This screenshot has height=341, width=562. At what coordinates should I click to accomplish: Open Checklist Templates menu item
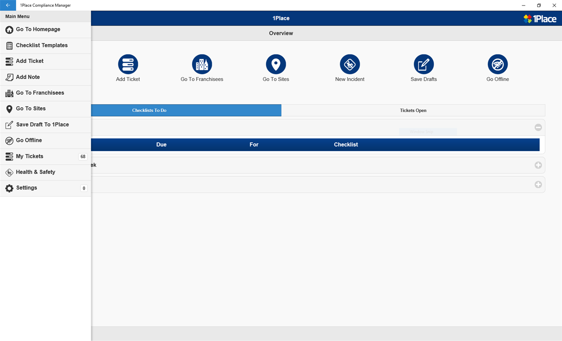45,45
